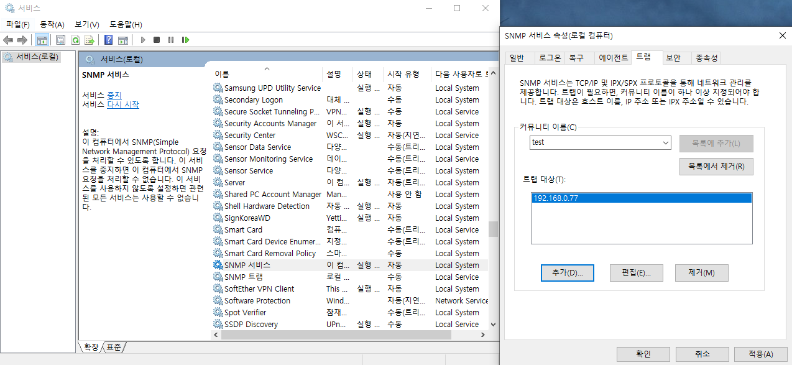Click the gear icon beside Security Center
The width and height of the screenshot is (792, 365).
218,135
